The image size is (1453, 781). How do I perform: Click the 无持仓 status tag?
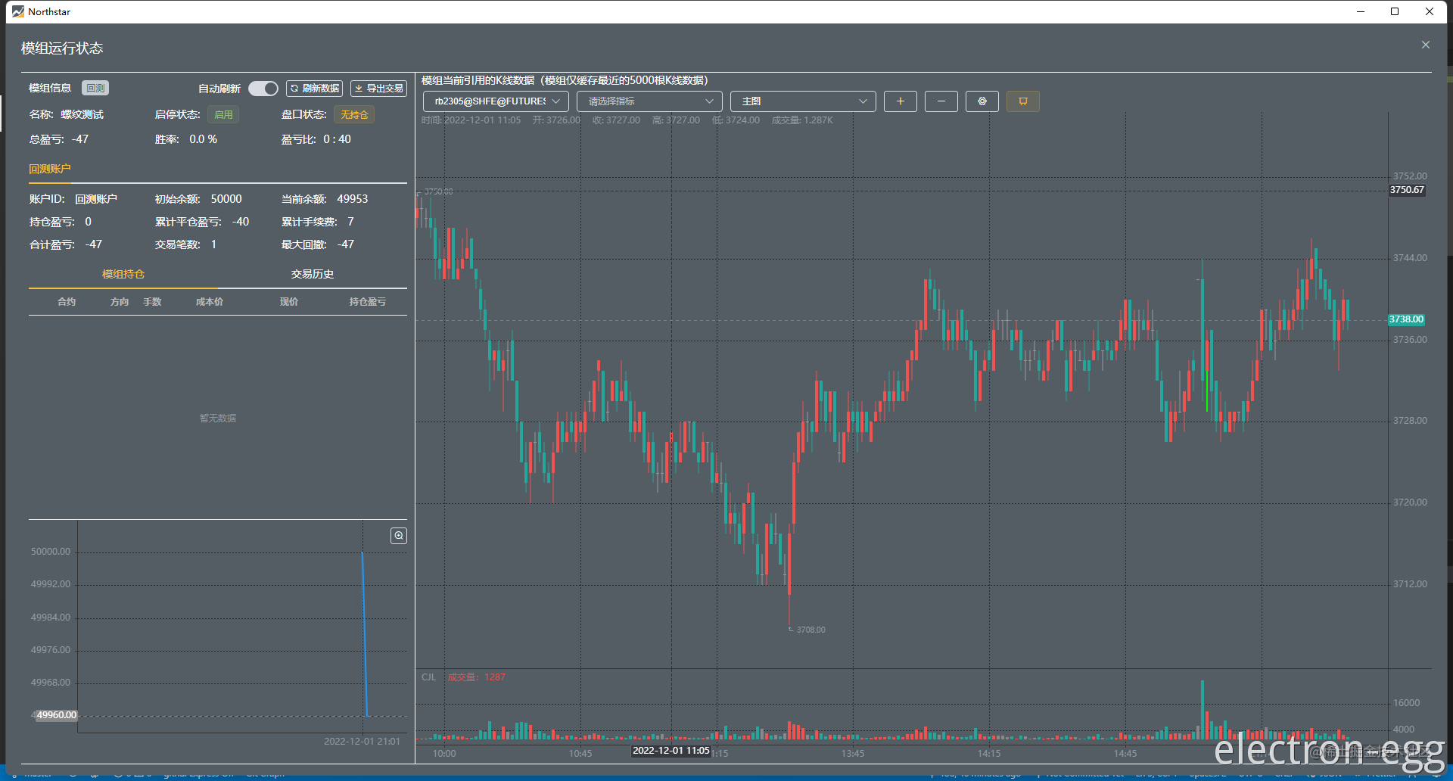(354, 114)
